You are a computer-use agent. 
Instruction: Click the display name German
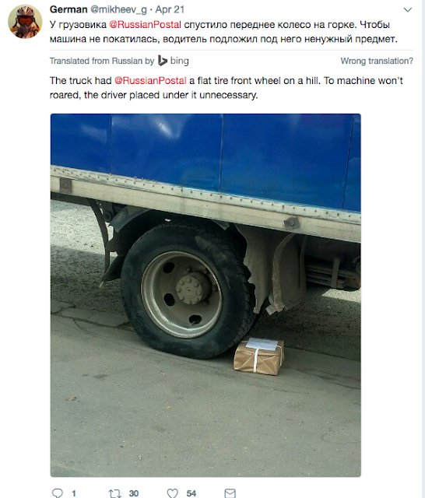[68, 9]
